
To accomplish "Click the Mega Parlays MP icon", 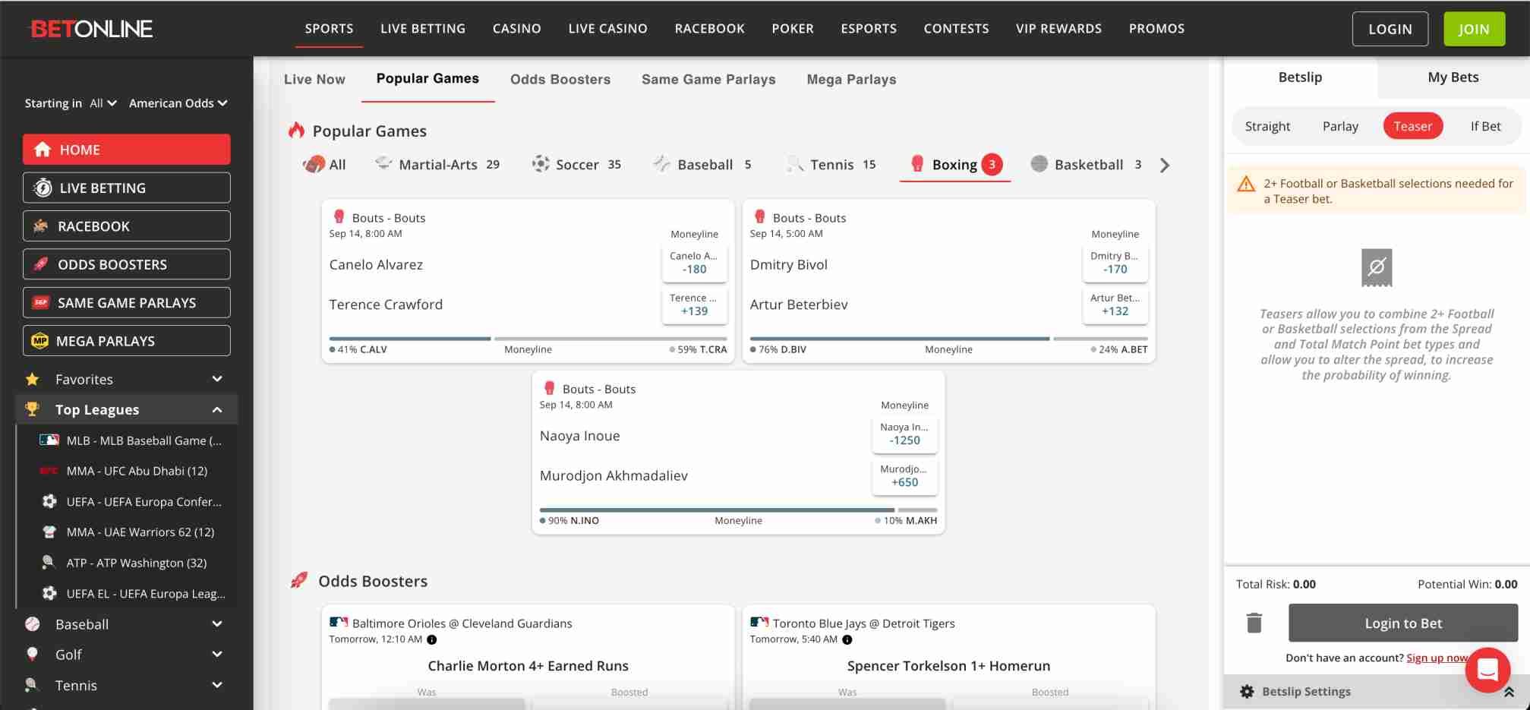I will click(x=39, y=341).
